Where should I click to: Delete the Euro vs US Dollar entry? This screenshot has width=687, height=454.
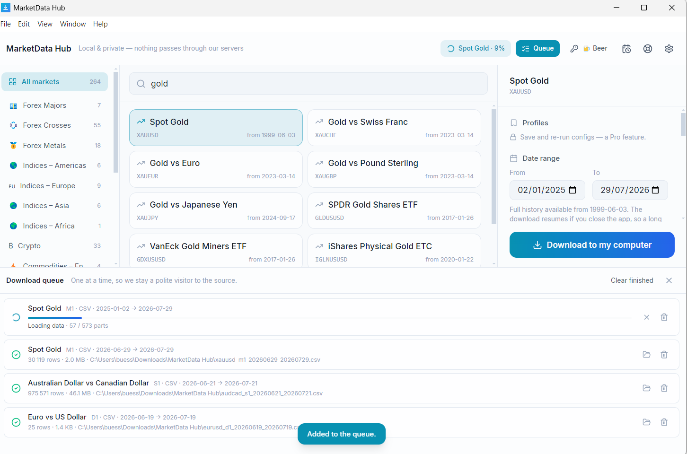pyautogui.click(x=664, y=422)
